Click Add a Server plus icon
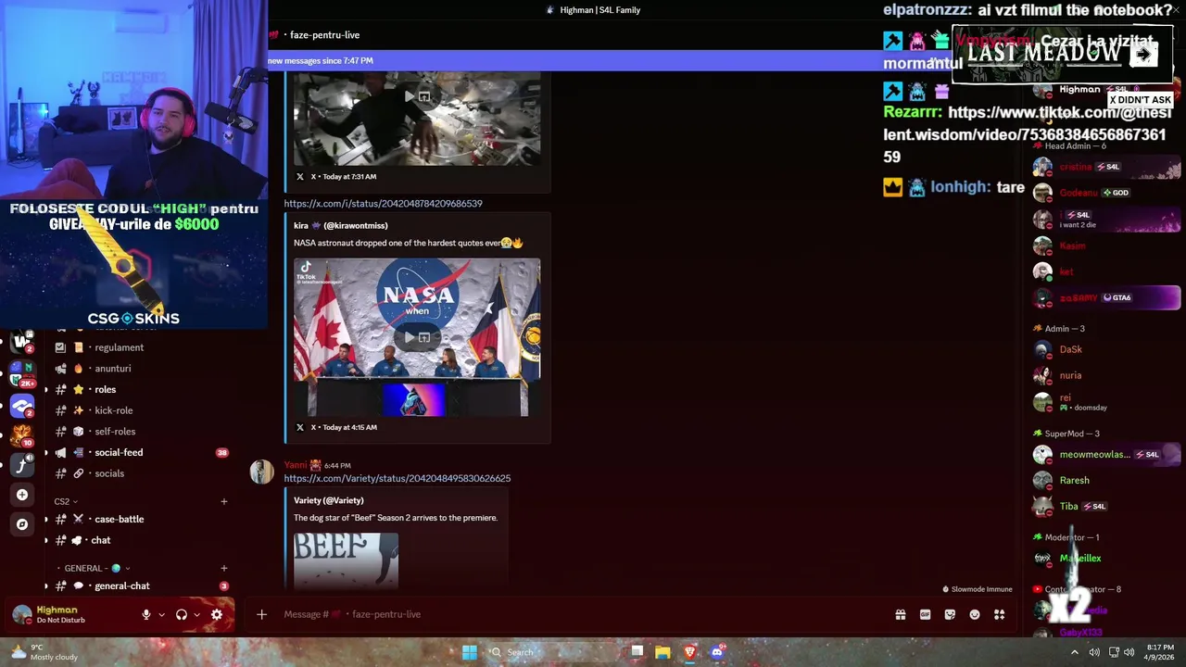Image resolution: width=1186 pixels, height=667 pixels. [22, 495]
